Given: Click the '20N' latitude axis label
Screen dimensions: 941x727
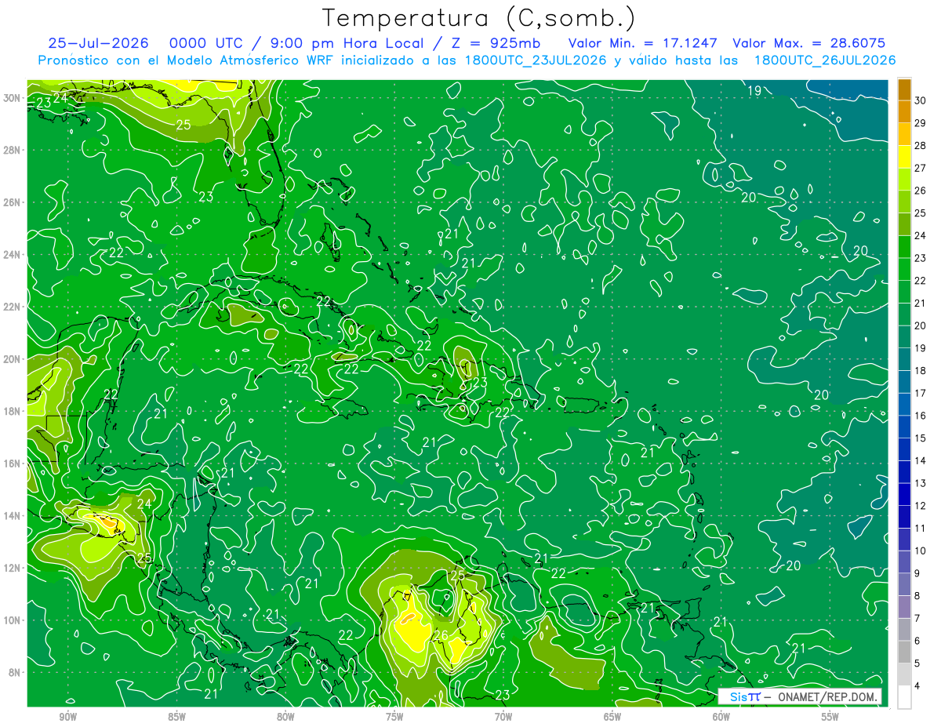Looking at the screenshot, I should point(13,359).
